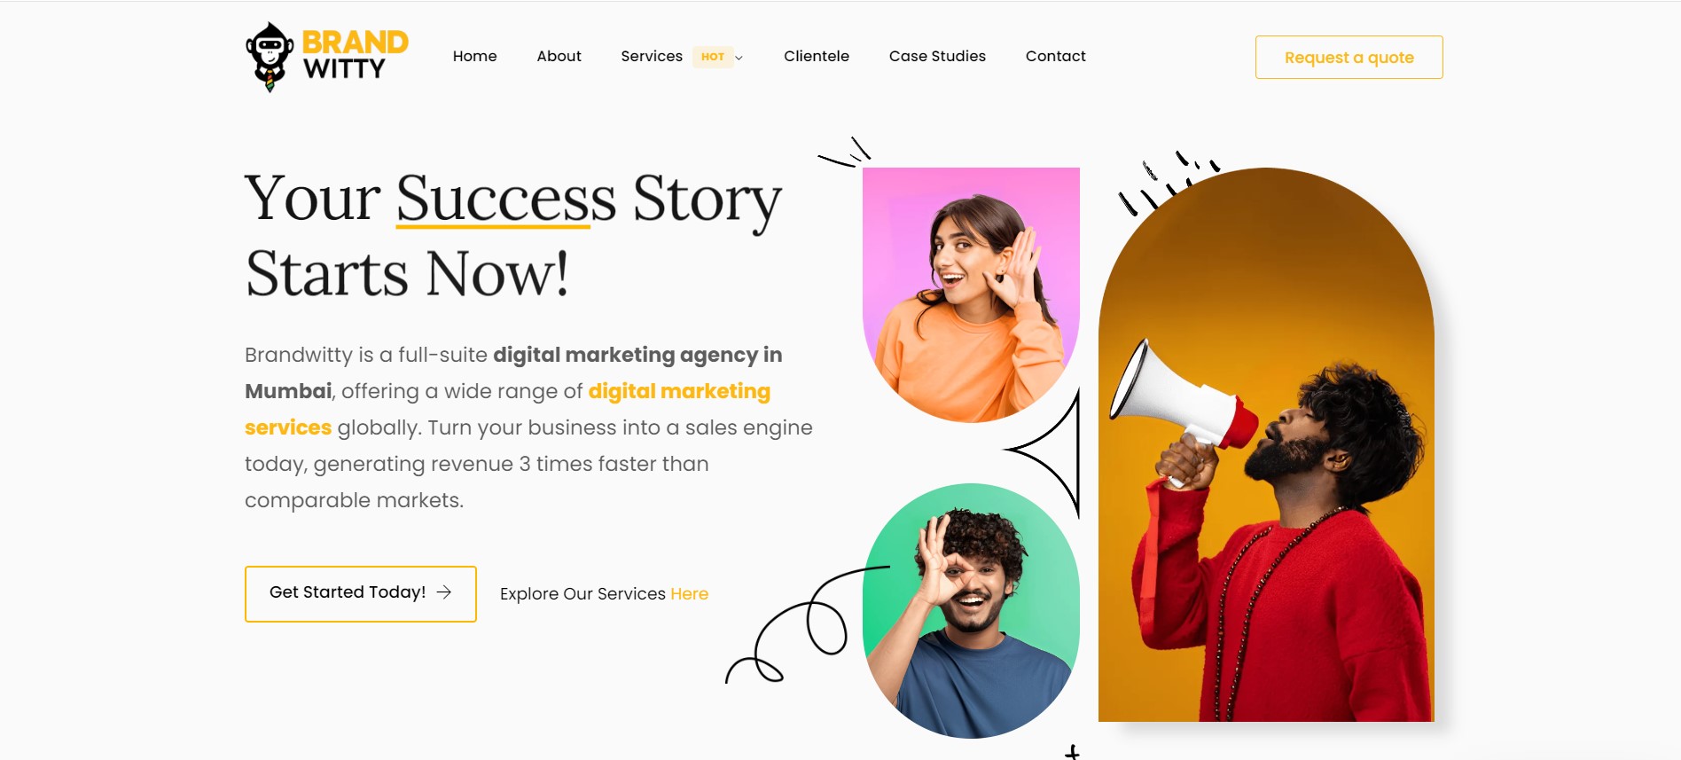Screen dimensions: 1681x760
Task: Follow the Here link to explore services
Action: [x=689, y=594]
